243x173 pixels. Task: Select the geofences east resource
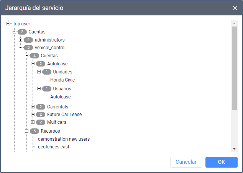[54, 147]
